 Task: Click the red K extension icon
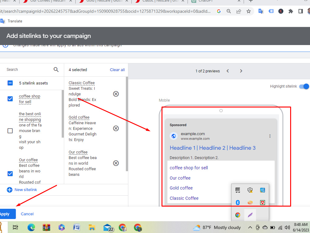coord(281,11)
